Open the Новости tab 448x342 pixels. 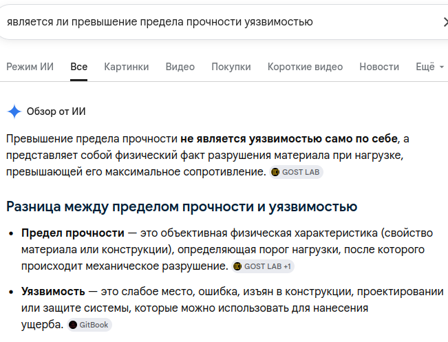(379, 67)
